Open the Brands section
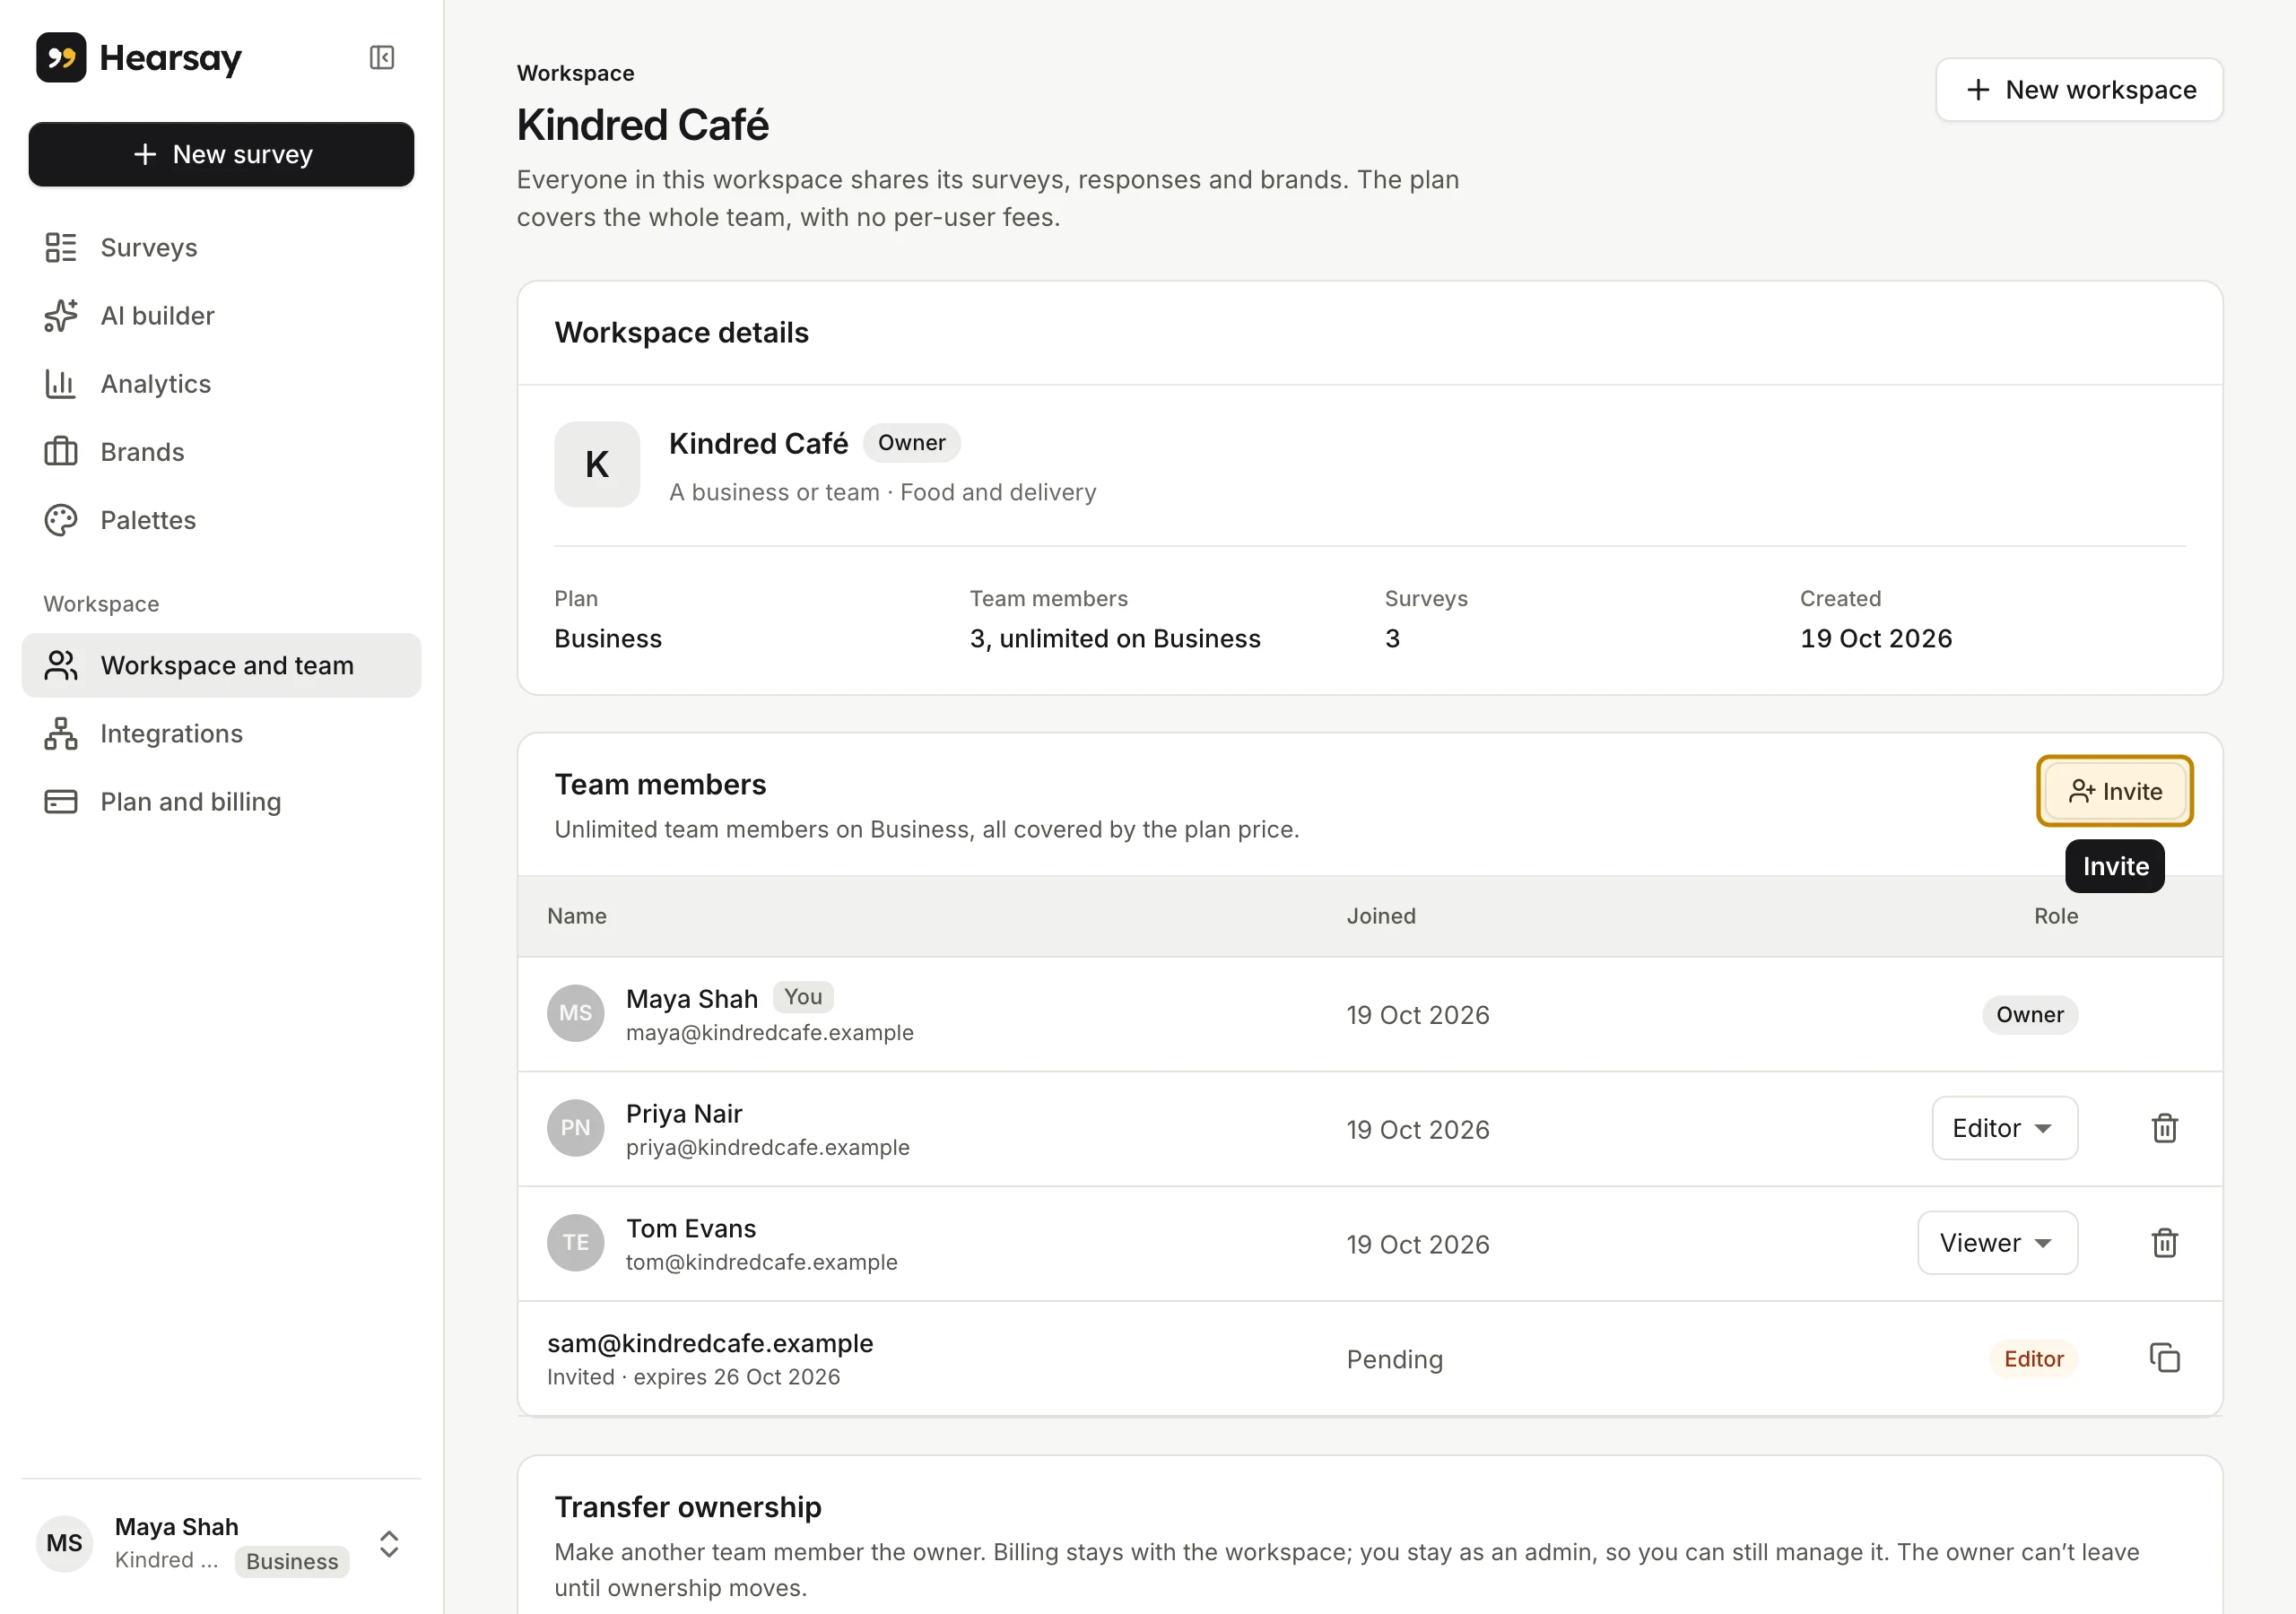Image resolution: width=2296 pixels, height=1614 pixels. pos(221,451)
